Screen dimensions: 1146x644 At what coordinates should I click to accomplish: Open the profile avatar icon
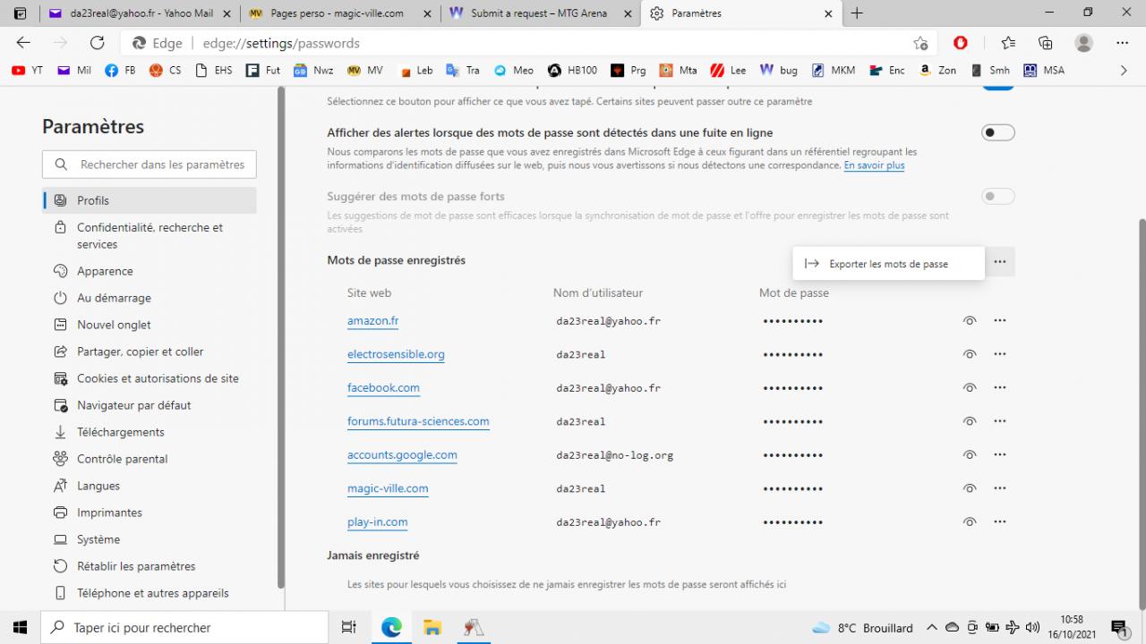(x=1083, y=43)
